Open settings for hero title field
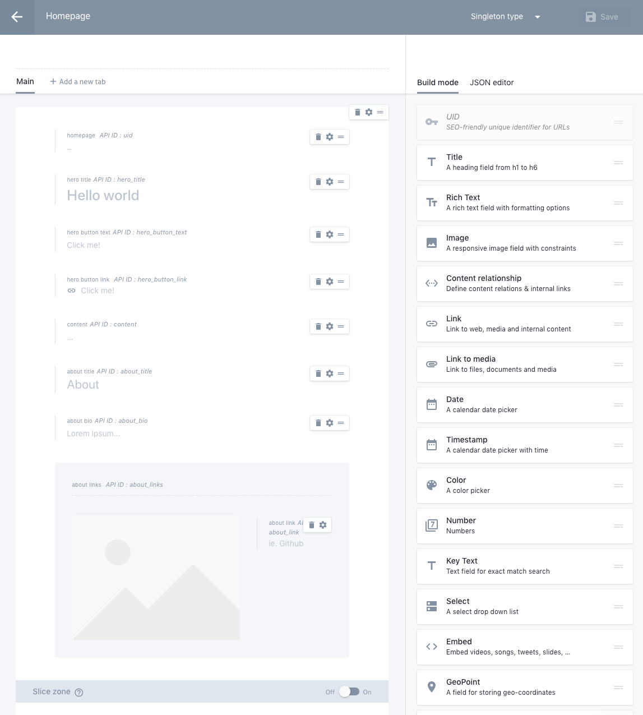The width and height of the screenshot is (643, 715). 330,182
